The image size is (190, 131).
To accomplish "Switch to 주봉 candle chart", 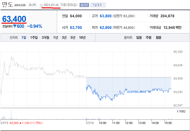I will point(149,37).
